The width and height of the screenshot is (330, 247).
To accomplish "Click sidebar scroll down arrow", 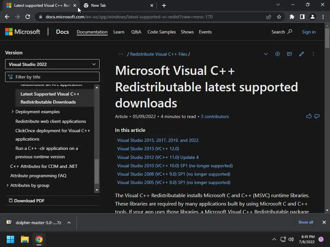I will click(97, 190).
